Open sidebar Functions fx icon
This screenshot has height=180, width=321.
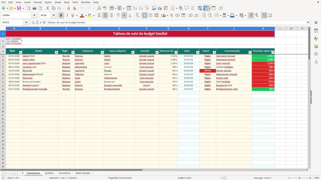pos(316,62)
